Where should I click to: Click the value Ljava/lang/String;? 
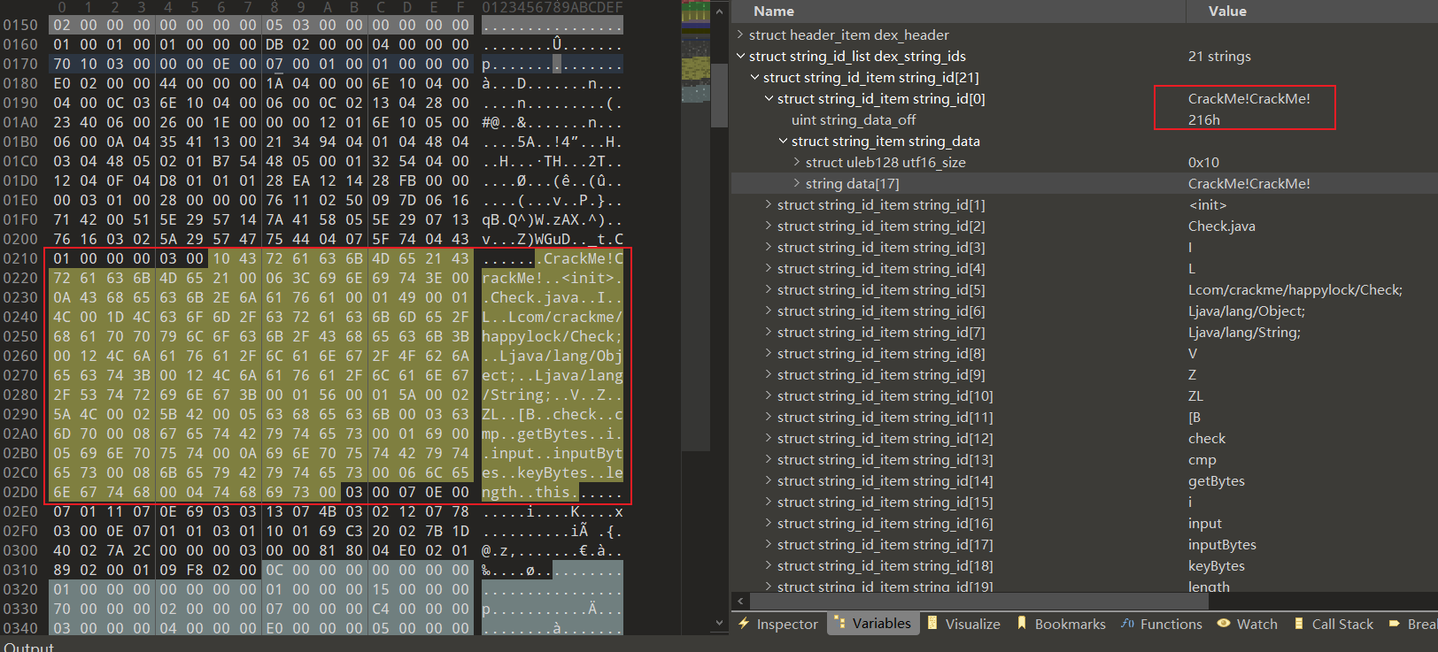coord(1244,332)
